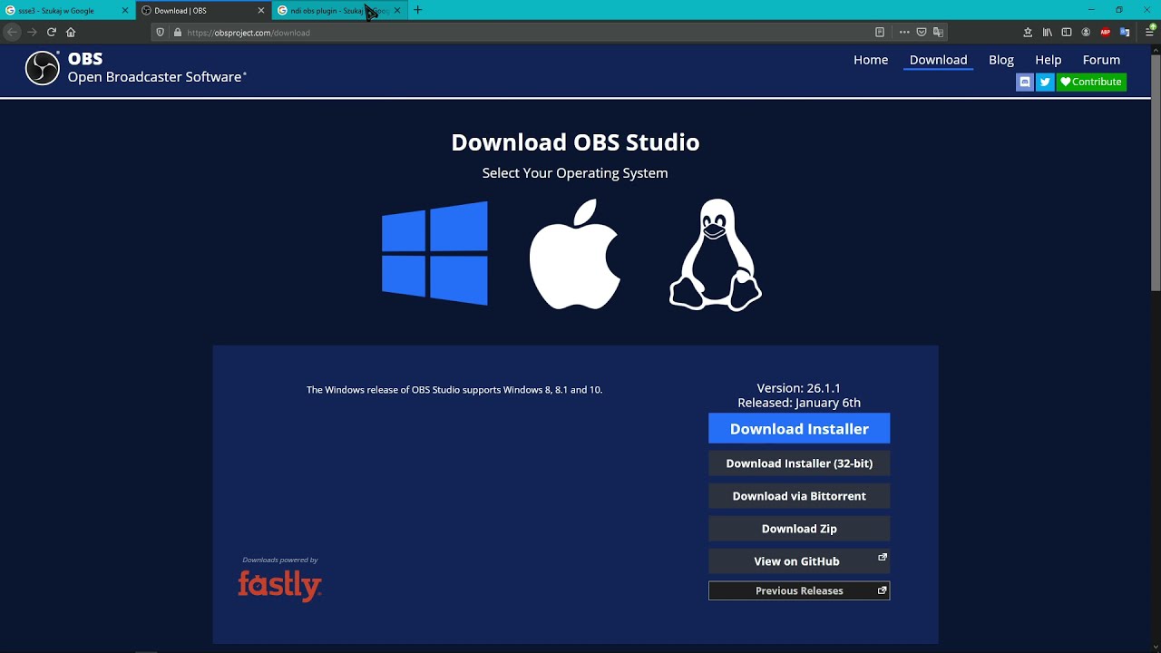Open the Firefox hamburger menu

coord(1150,33)
